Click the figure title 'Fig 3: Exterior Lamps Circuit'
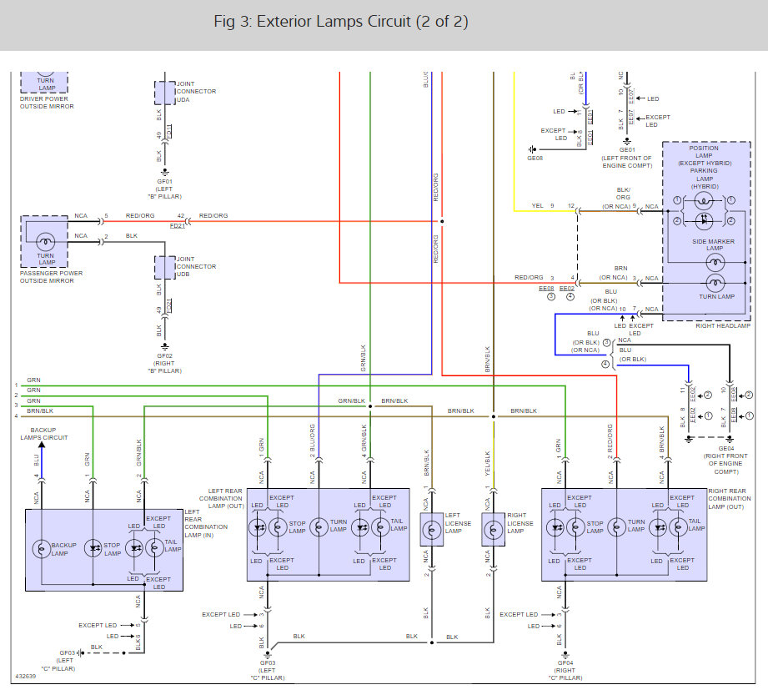Screen dimensions: 768x695 click(341, 22)
